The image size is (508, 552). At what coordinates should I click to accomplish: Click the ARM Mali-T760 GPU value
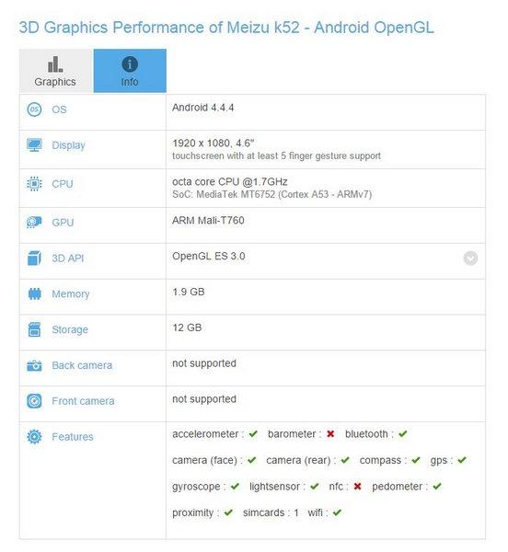pos(208,221)
